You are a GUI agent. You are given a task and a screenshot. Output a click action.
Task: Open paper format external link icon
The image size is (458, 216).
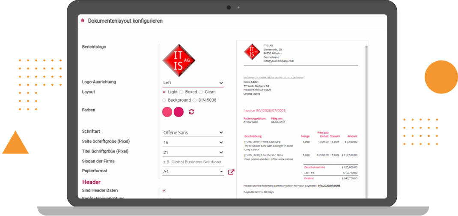231,172
